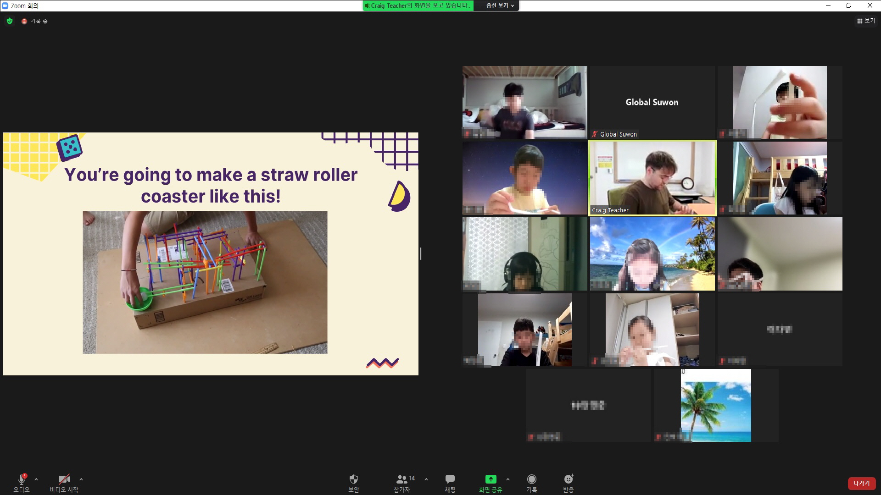Toggle Start Video (비디오 시작) camera button
Image resolution: width=881 pixels, height=495 pixels.
coord(64,479)
